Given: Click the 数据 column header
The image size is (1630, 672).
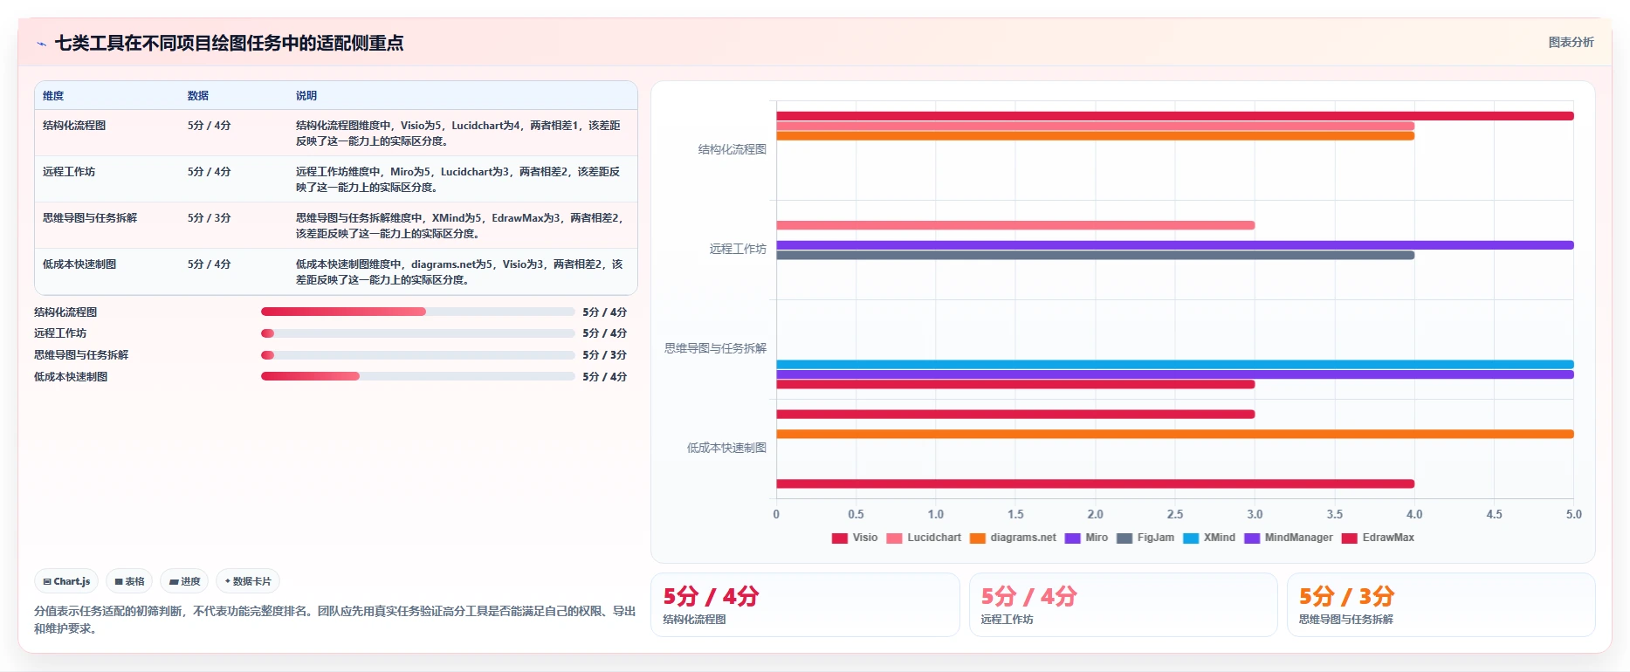Looking at the screenshot, I should pos(198,96).
